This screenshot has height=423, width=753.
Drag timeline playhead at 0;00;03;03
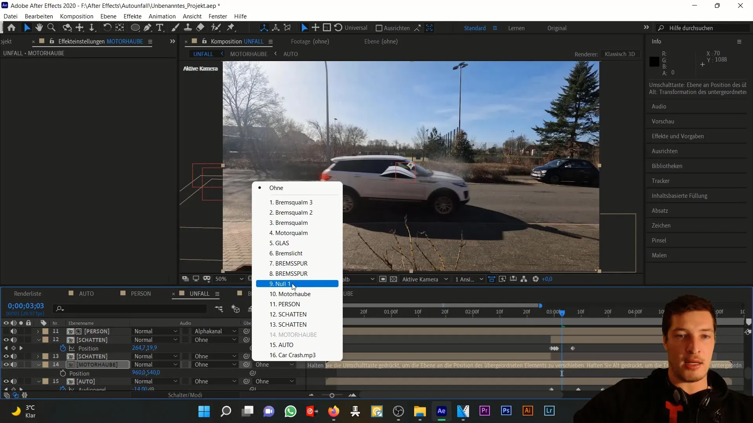562,311
